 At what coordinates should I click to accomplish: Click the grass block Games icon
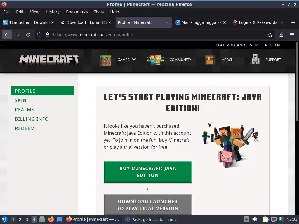coord(105,60)
